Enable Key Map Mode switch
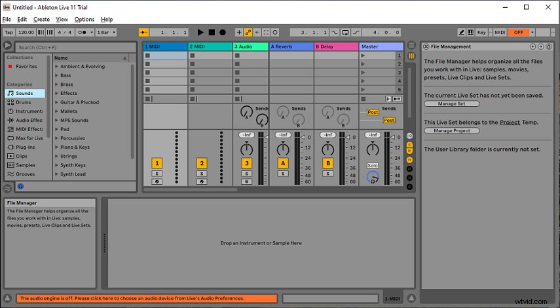The image size is (560, 308). [x=481, y=33]
